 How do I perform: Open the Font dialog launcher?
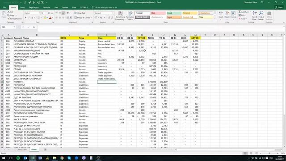tap(53, 22)
